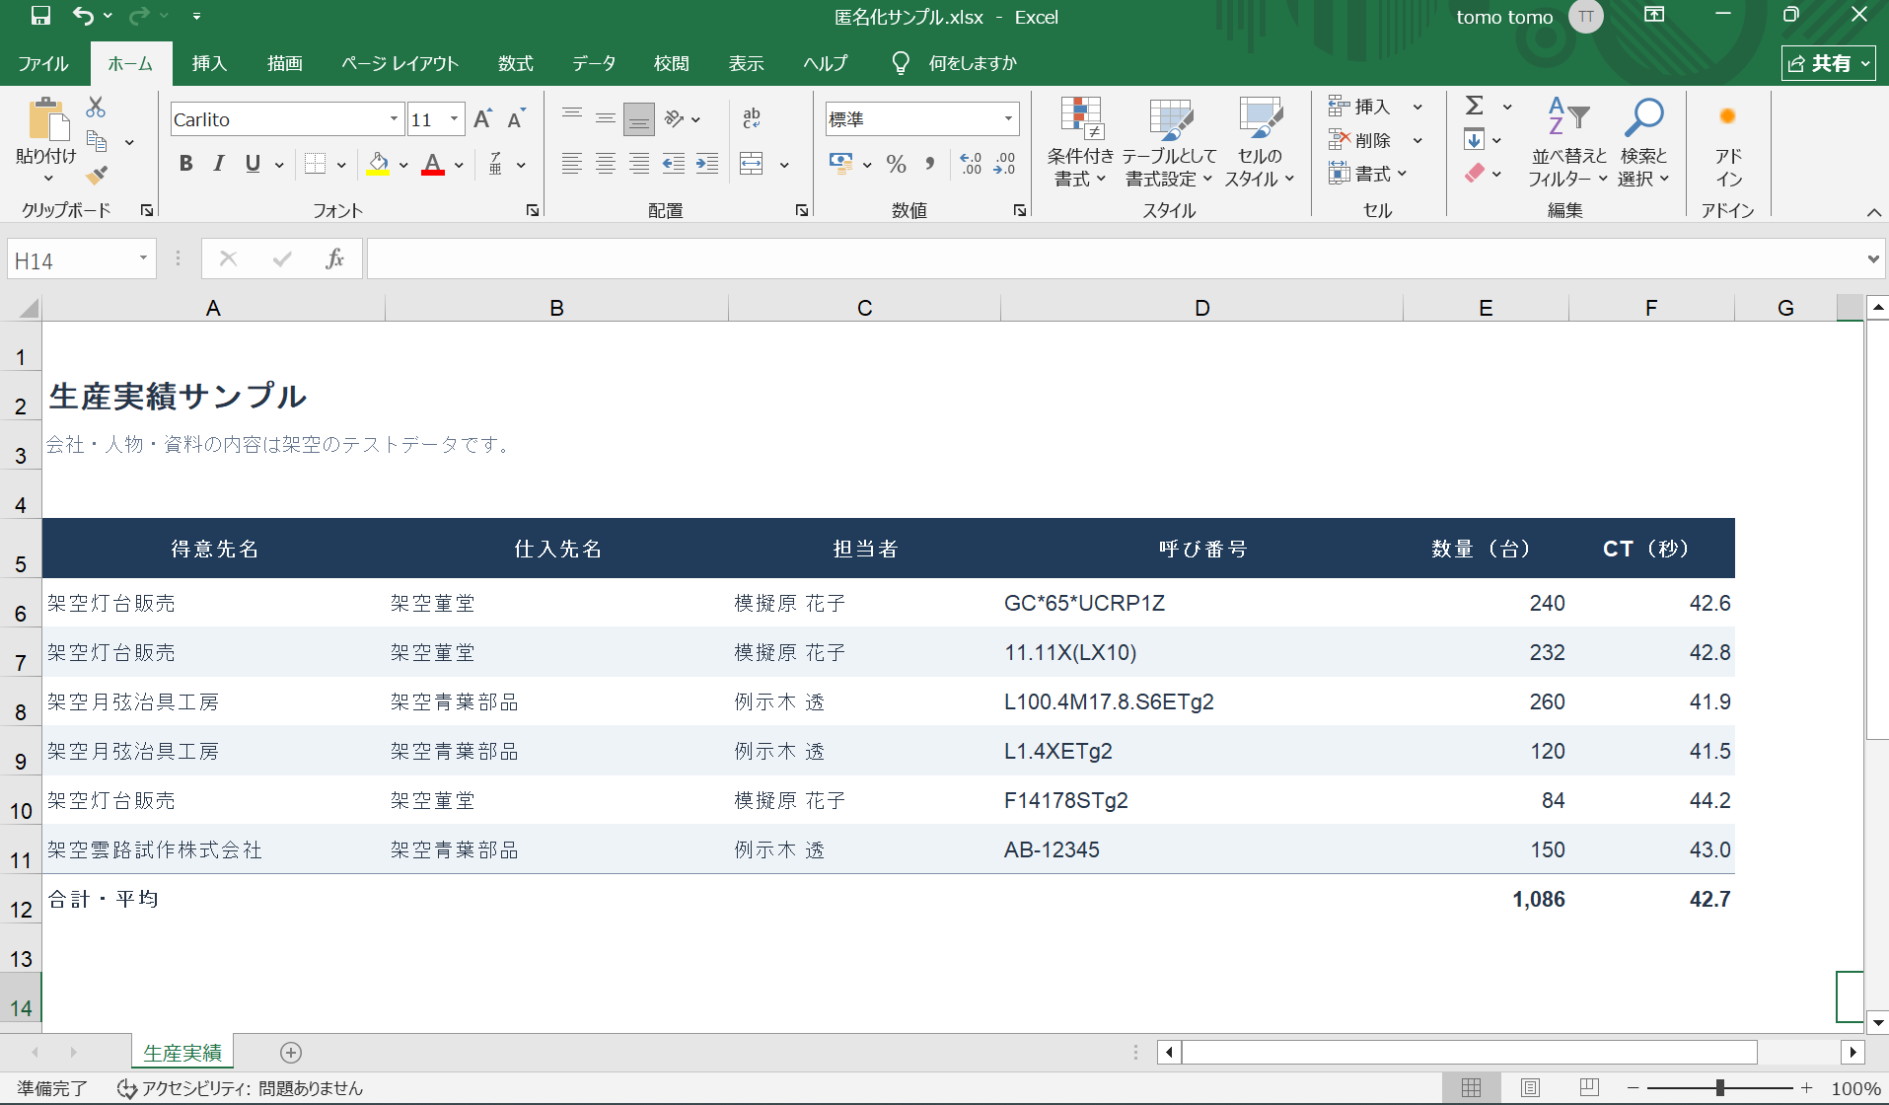The image size is (1889, 1105).
Task: Expand the formula bar chevron
Action: [1873, 258]
